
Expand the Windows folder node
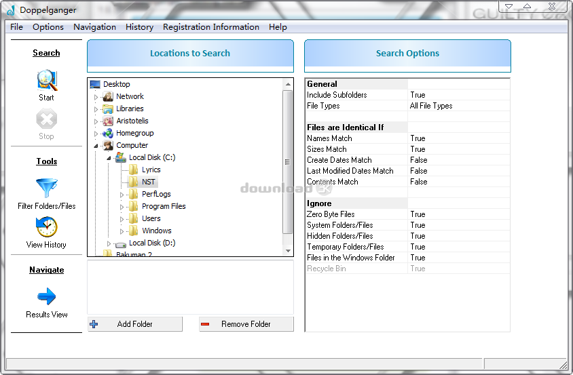click(122, 231)
